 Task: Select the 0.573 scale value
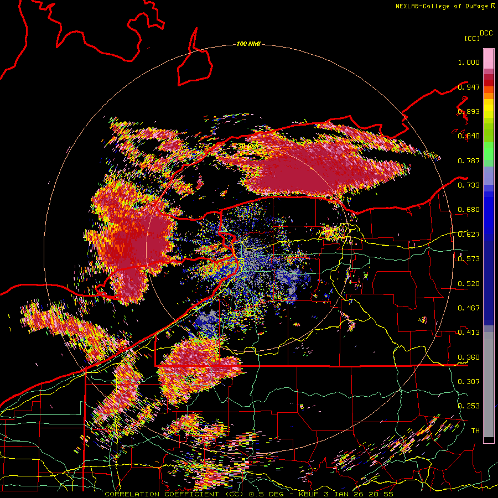pyautogui.click(x=469, y=259)
